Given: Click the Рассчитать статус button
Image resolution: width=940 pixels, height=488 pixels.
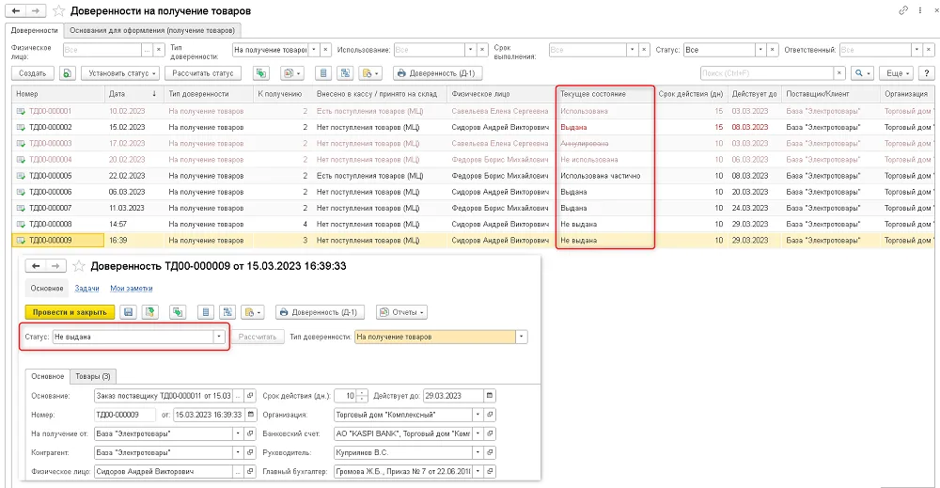Looking at the screenshot, I should [x=203, y=73].
